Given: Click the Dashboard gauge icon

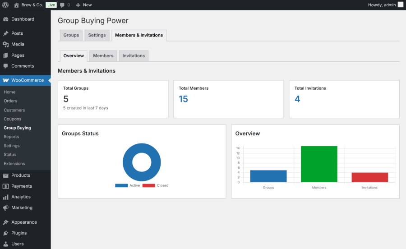Looking at the screenshot, I should tap(6, 19).
